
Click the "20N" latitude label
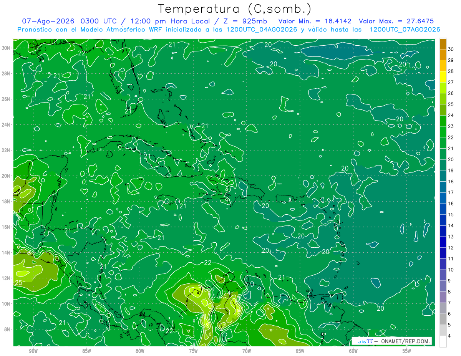pyautogui.click(x=6, y=176)
